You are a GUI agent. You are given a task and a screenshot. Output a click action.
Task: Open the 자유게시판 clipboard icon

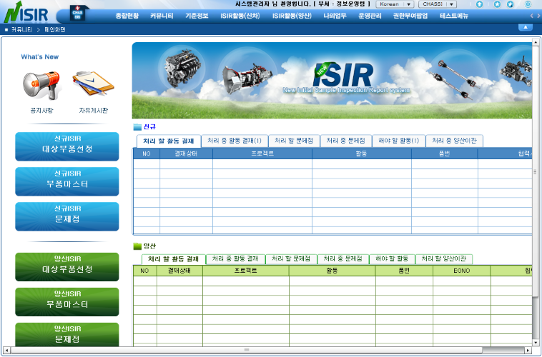pyautogui.click(x=94, y=84)
